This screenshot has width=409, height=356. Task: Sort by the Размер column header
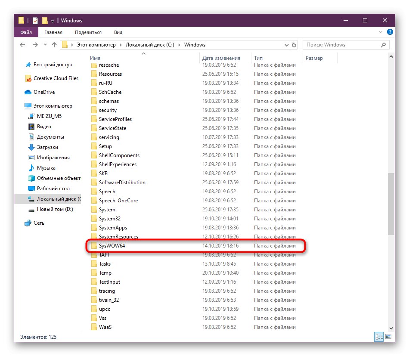[314, 58]
